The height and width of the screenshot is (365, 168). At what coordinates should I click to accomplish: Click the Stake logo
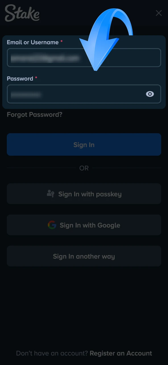pos(22,13)
